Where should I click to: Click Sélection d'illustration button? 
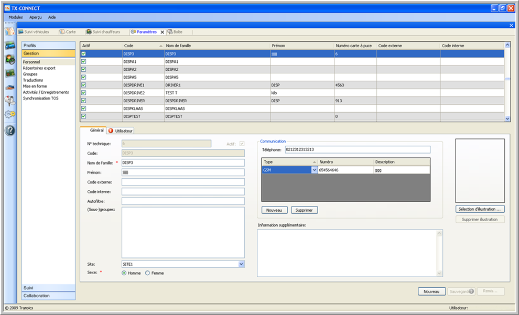[x=480, y=209]
